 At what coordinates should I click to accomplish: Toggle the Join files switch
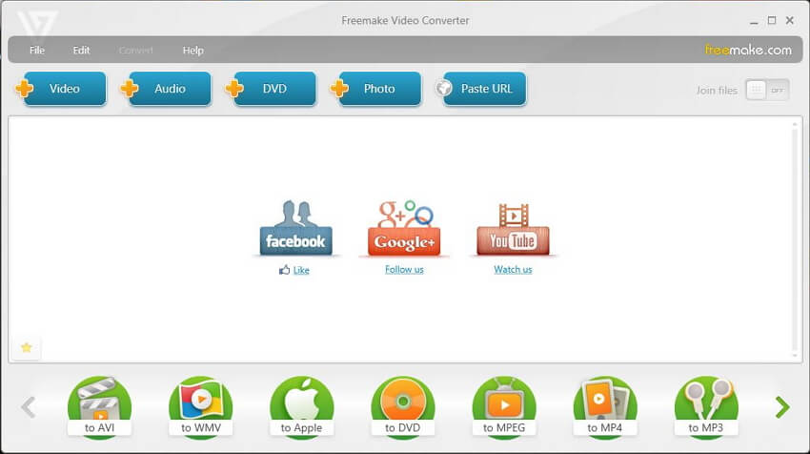(x=767, y=90)
